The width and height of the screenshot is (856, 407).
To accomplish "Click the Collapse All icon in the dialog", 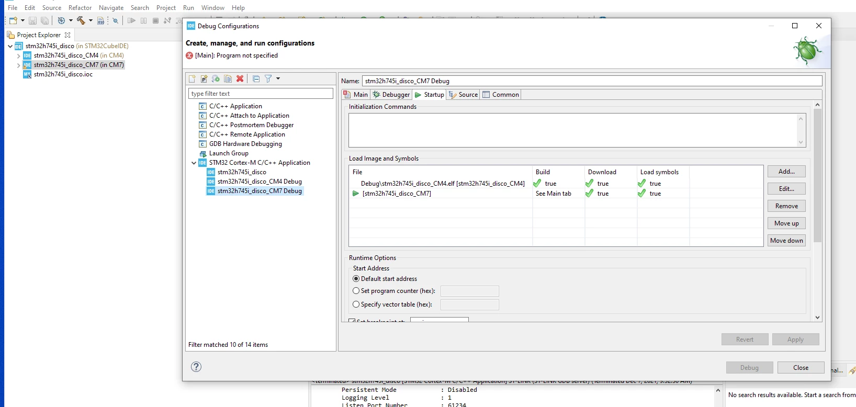I will pos(256,78).
